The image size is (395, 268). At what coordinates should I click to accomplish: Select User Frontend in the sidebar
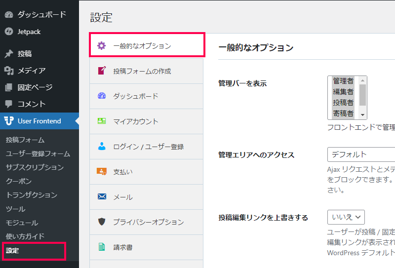click(39, 121)
